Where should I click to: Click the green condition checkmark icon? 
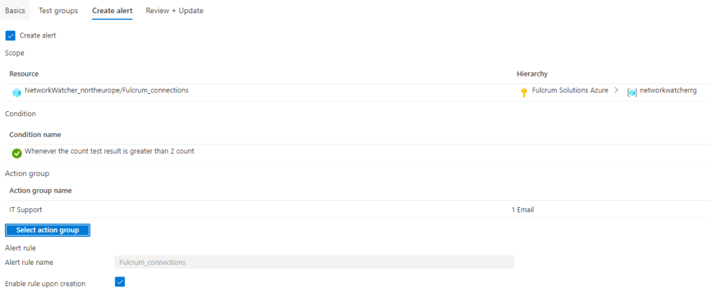17,153
